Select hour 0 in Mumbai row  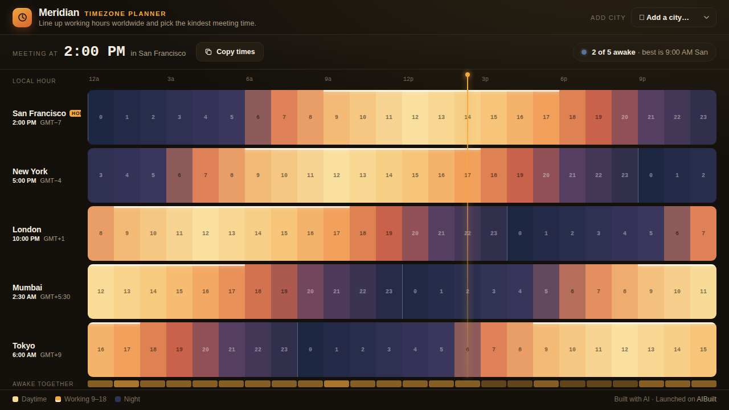415,292
